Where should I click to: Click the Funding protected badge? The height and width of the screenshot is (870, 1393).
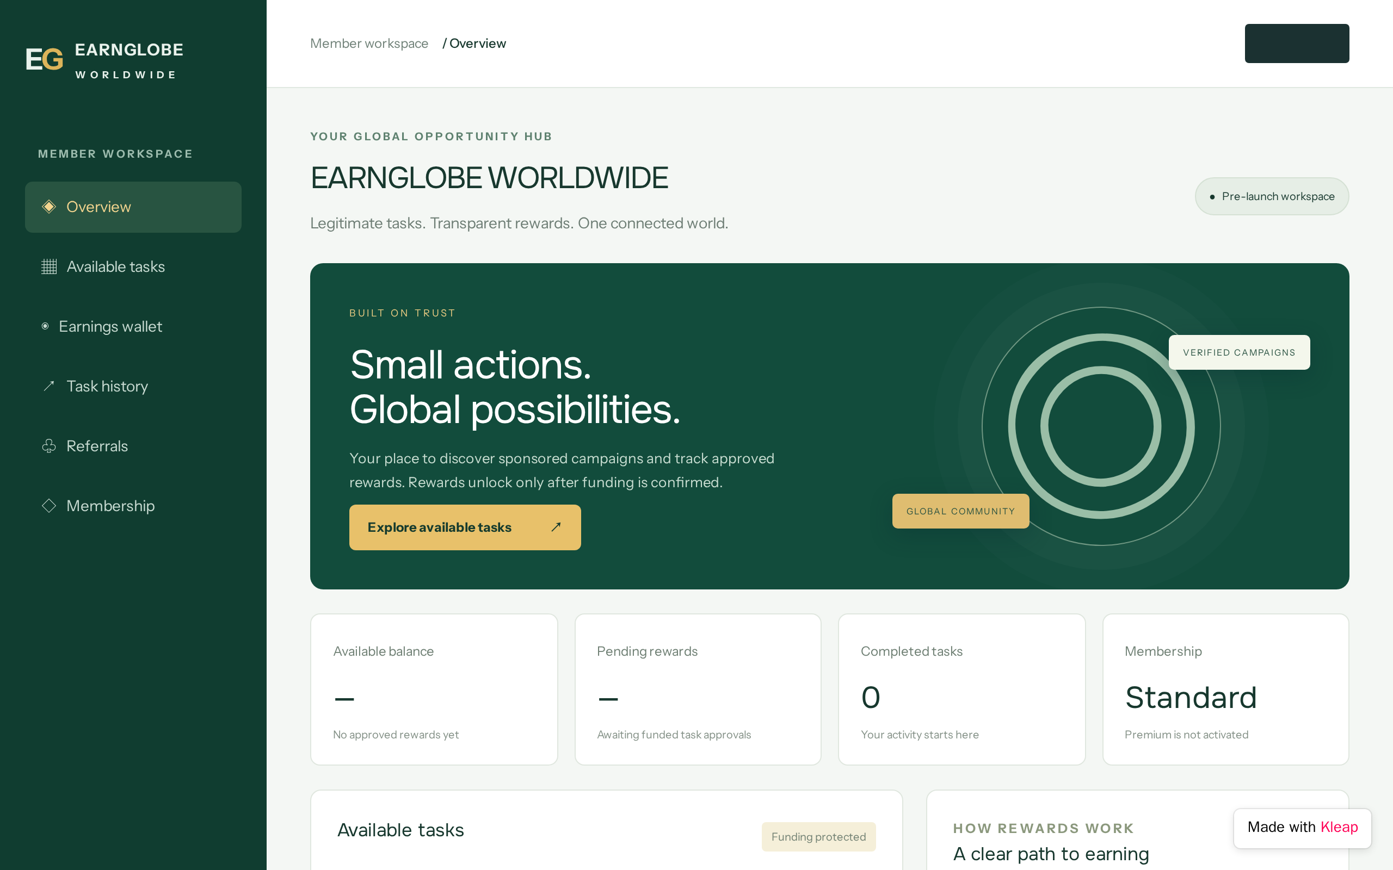click(818, 837)
